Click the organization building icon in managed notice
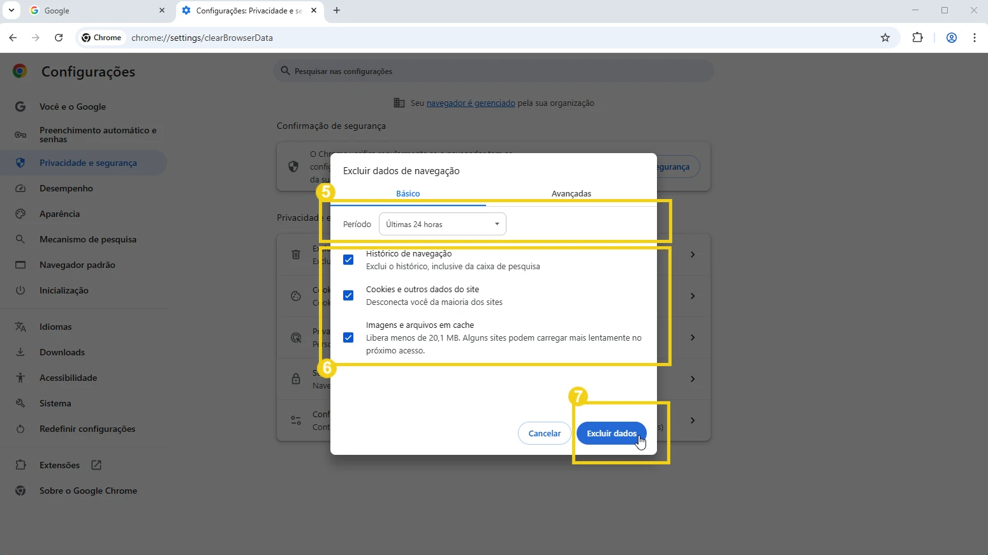The width and height of the screenshot is (988, 555). coord(399,103)
